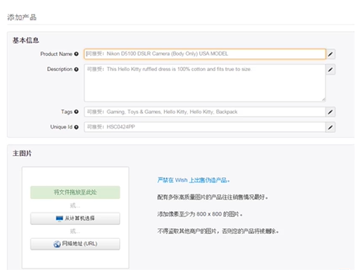This screenshot has width=356, height=270.
Task: Focus the Unique Id input field
Action: 205,127
